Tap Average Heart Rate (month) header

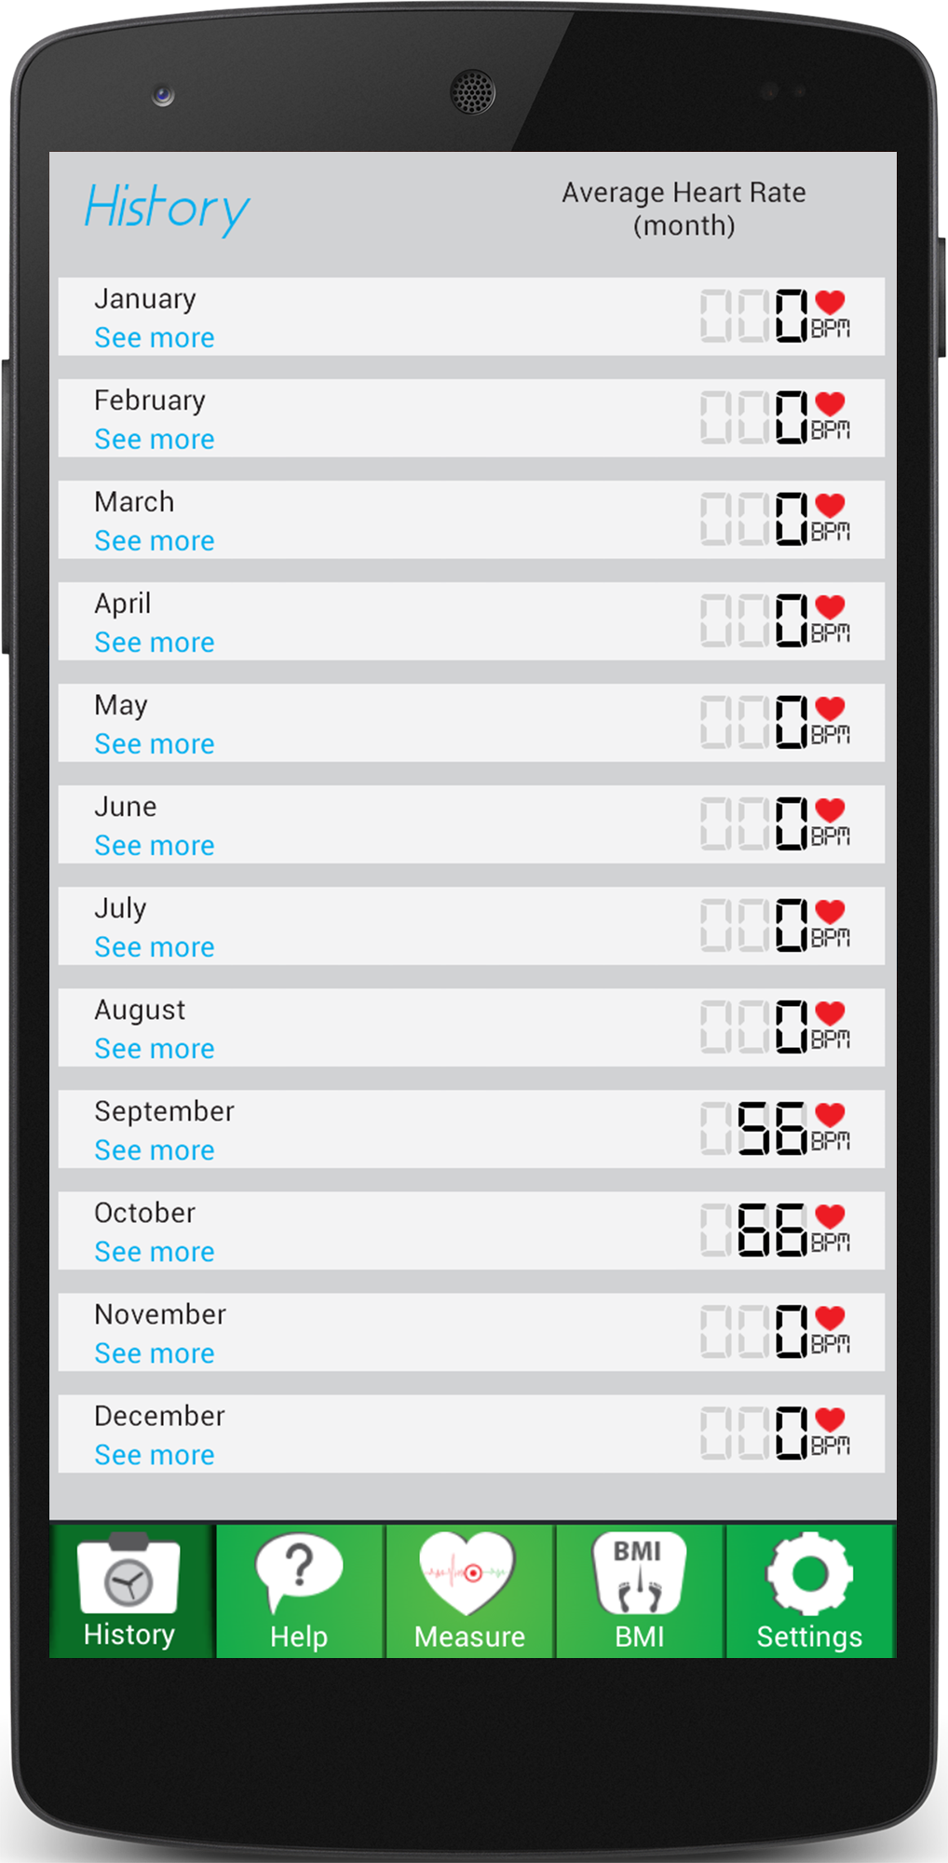click(x=684, y=210)
